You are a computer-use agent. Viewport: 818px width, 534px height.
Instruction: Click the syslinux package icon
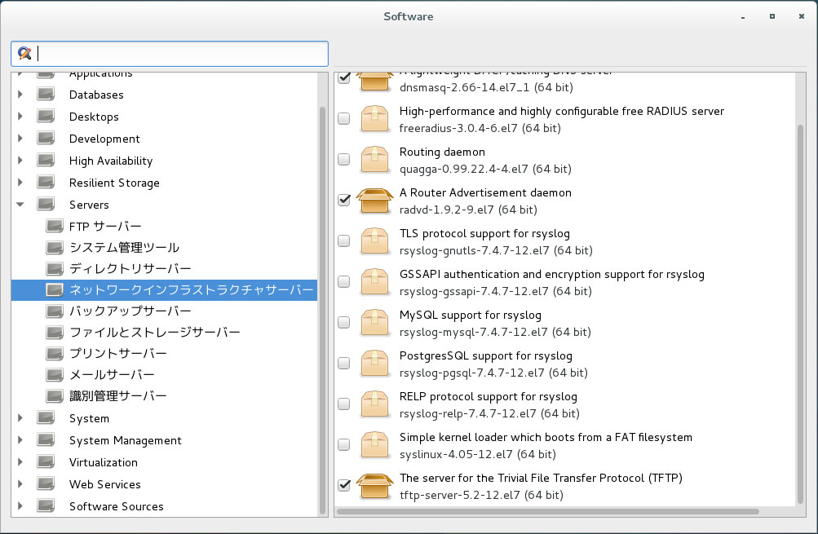point(374,445)
